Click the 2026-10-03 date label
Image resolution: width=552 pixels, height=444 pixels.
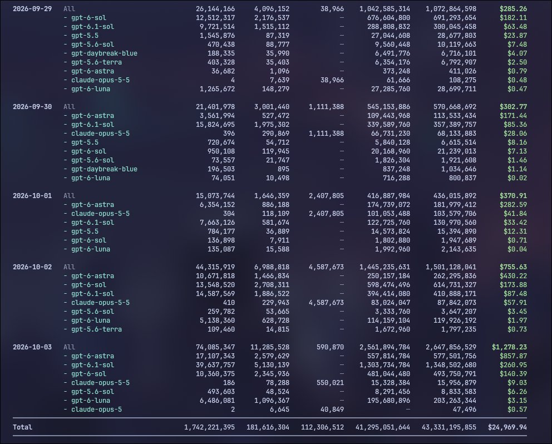tap(32, 347)
